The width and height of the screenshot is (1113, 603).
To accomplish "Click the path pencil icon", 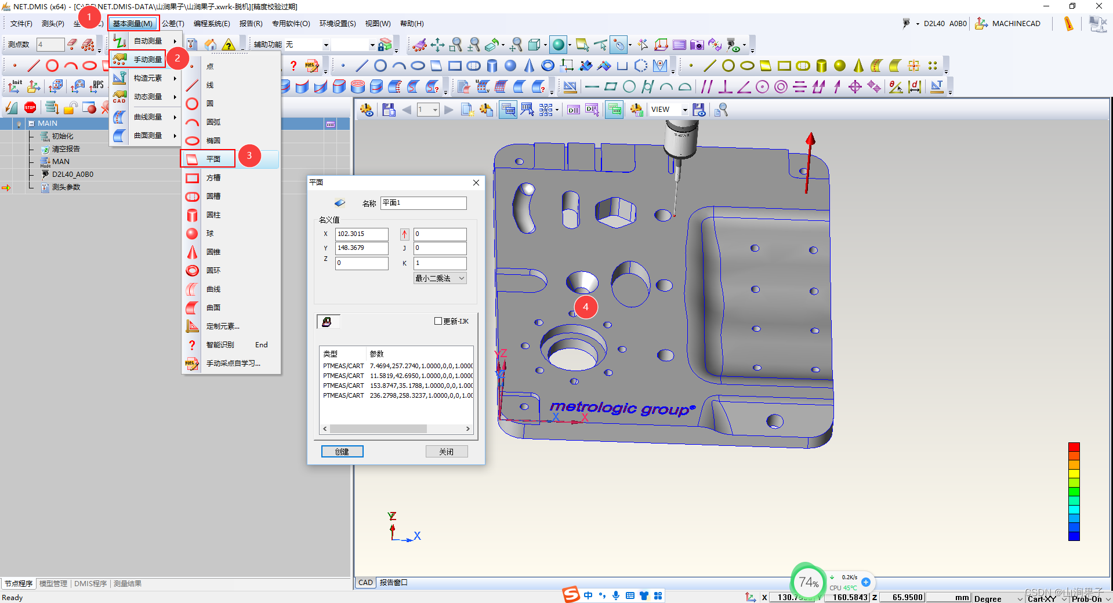I will coord(312,66).
